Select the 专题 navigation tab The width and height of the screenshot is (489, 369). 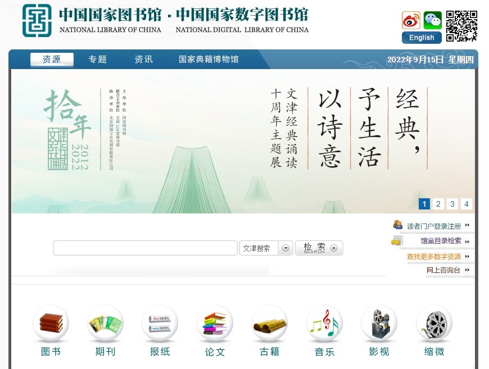point(98,59)
